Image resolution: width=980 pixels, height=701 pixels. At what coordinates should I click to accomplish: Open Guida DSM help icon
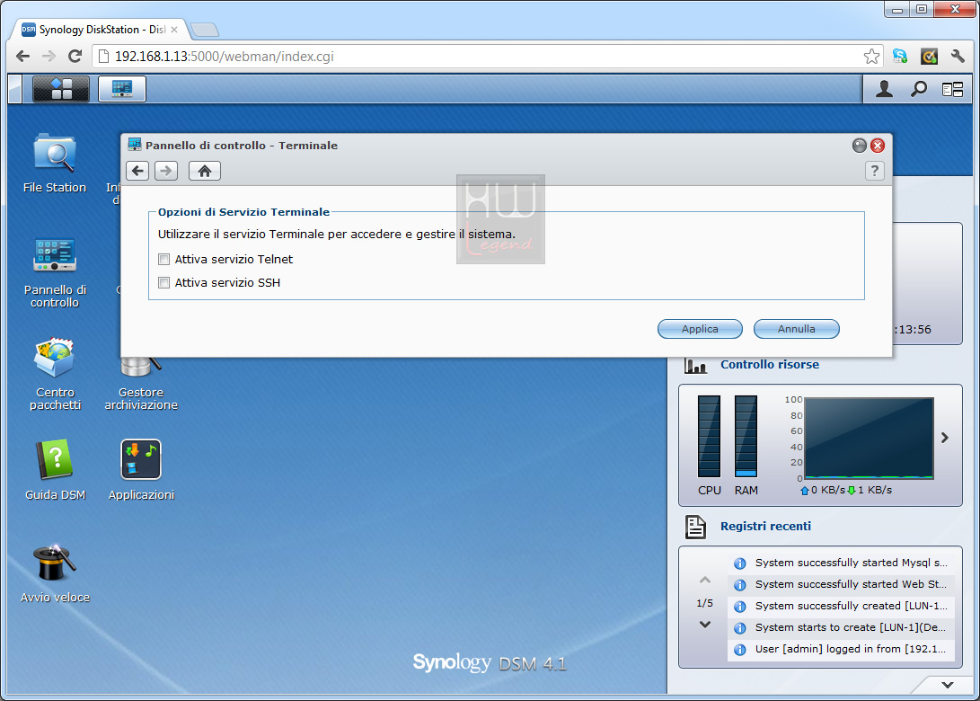point(55,470)
